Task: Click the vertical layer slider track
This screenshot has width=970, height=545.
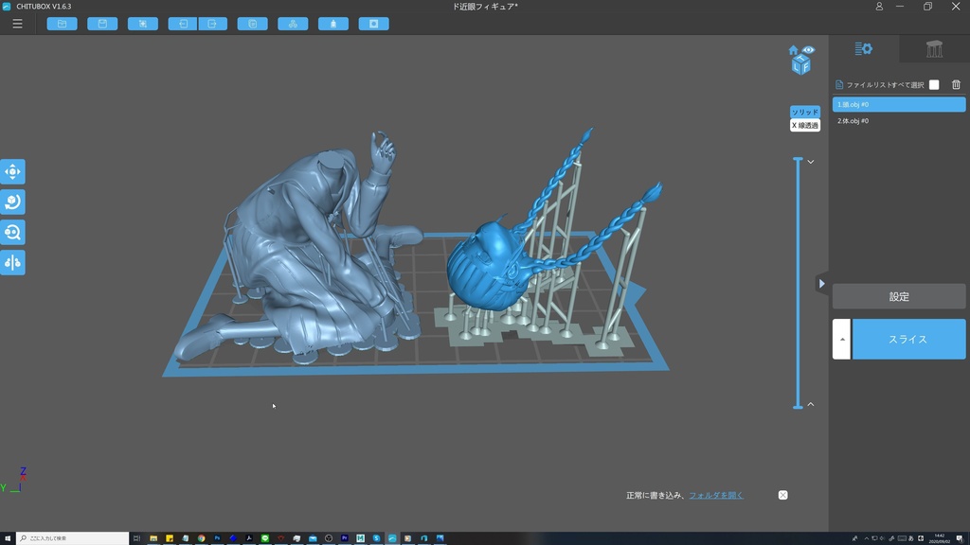Action: (798, 283)
